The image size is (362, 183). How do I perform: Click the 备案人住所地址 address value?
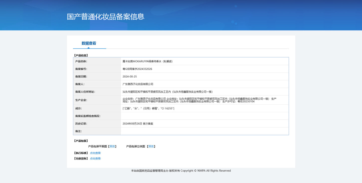[x=168, y=92]
